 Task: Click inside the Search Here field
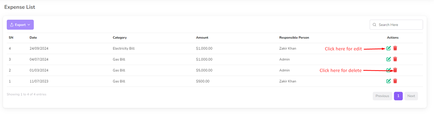click(x=399, y=25)
